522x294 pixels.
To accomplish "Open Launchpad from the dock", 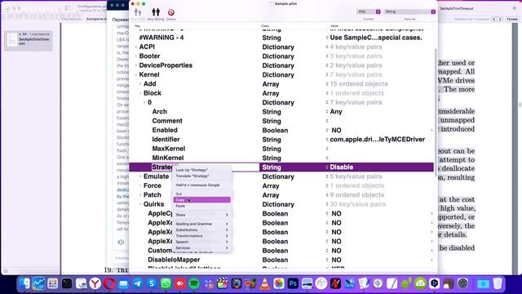I will tap(52, 283).
